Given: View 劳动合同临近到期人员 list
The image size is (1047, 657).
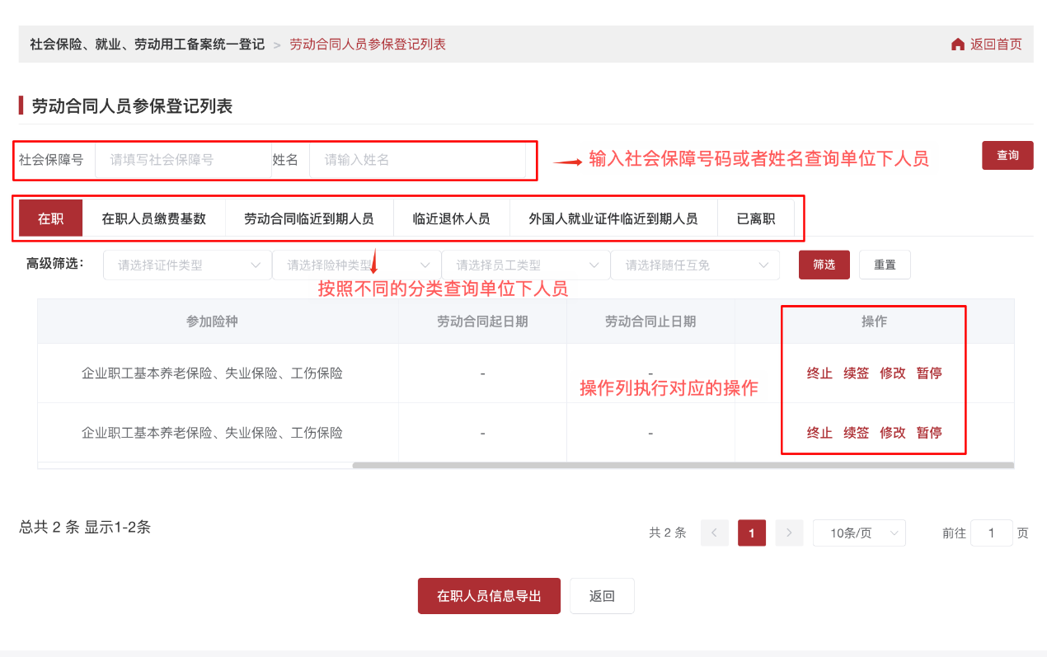Looking at the screenshot, I should 310,218.
